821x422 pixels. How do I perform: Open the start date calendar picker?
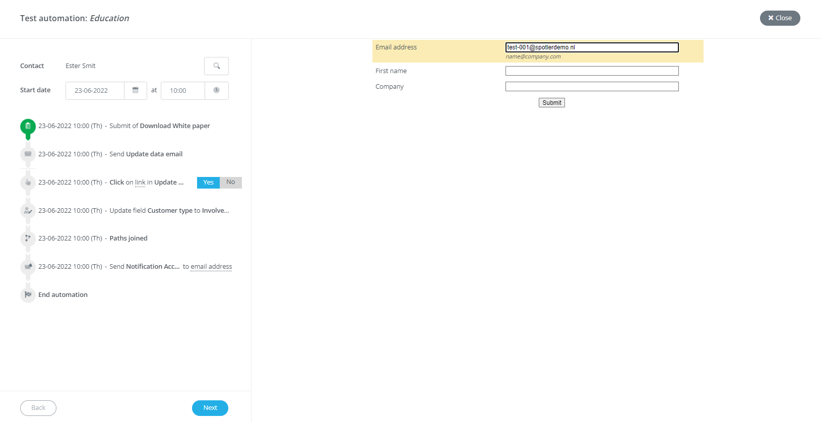pos(136,91)
